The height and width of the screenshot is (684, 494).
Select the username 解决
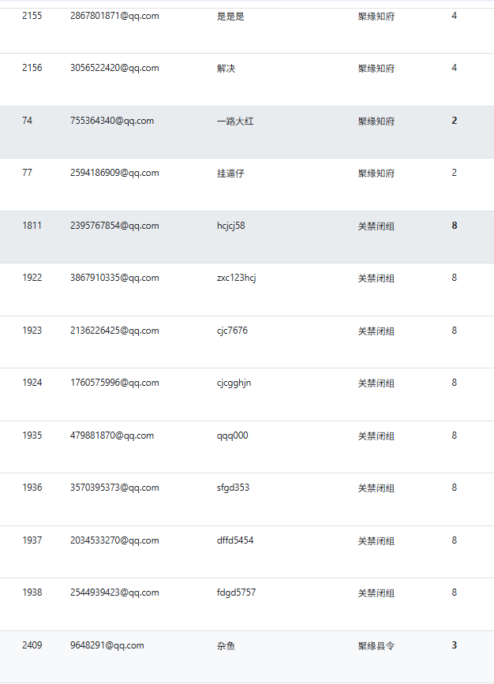[x=226, y=69]
